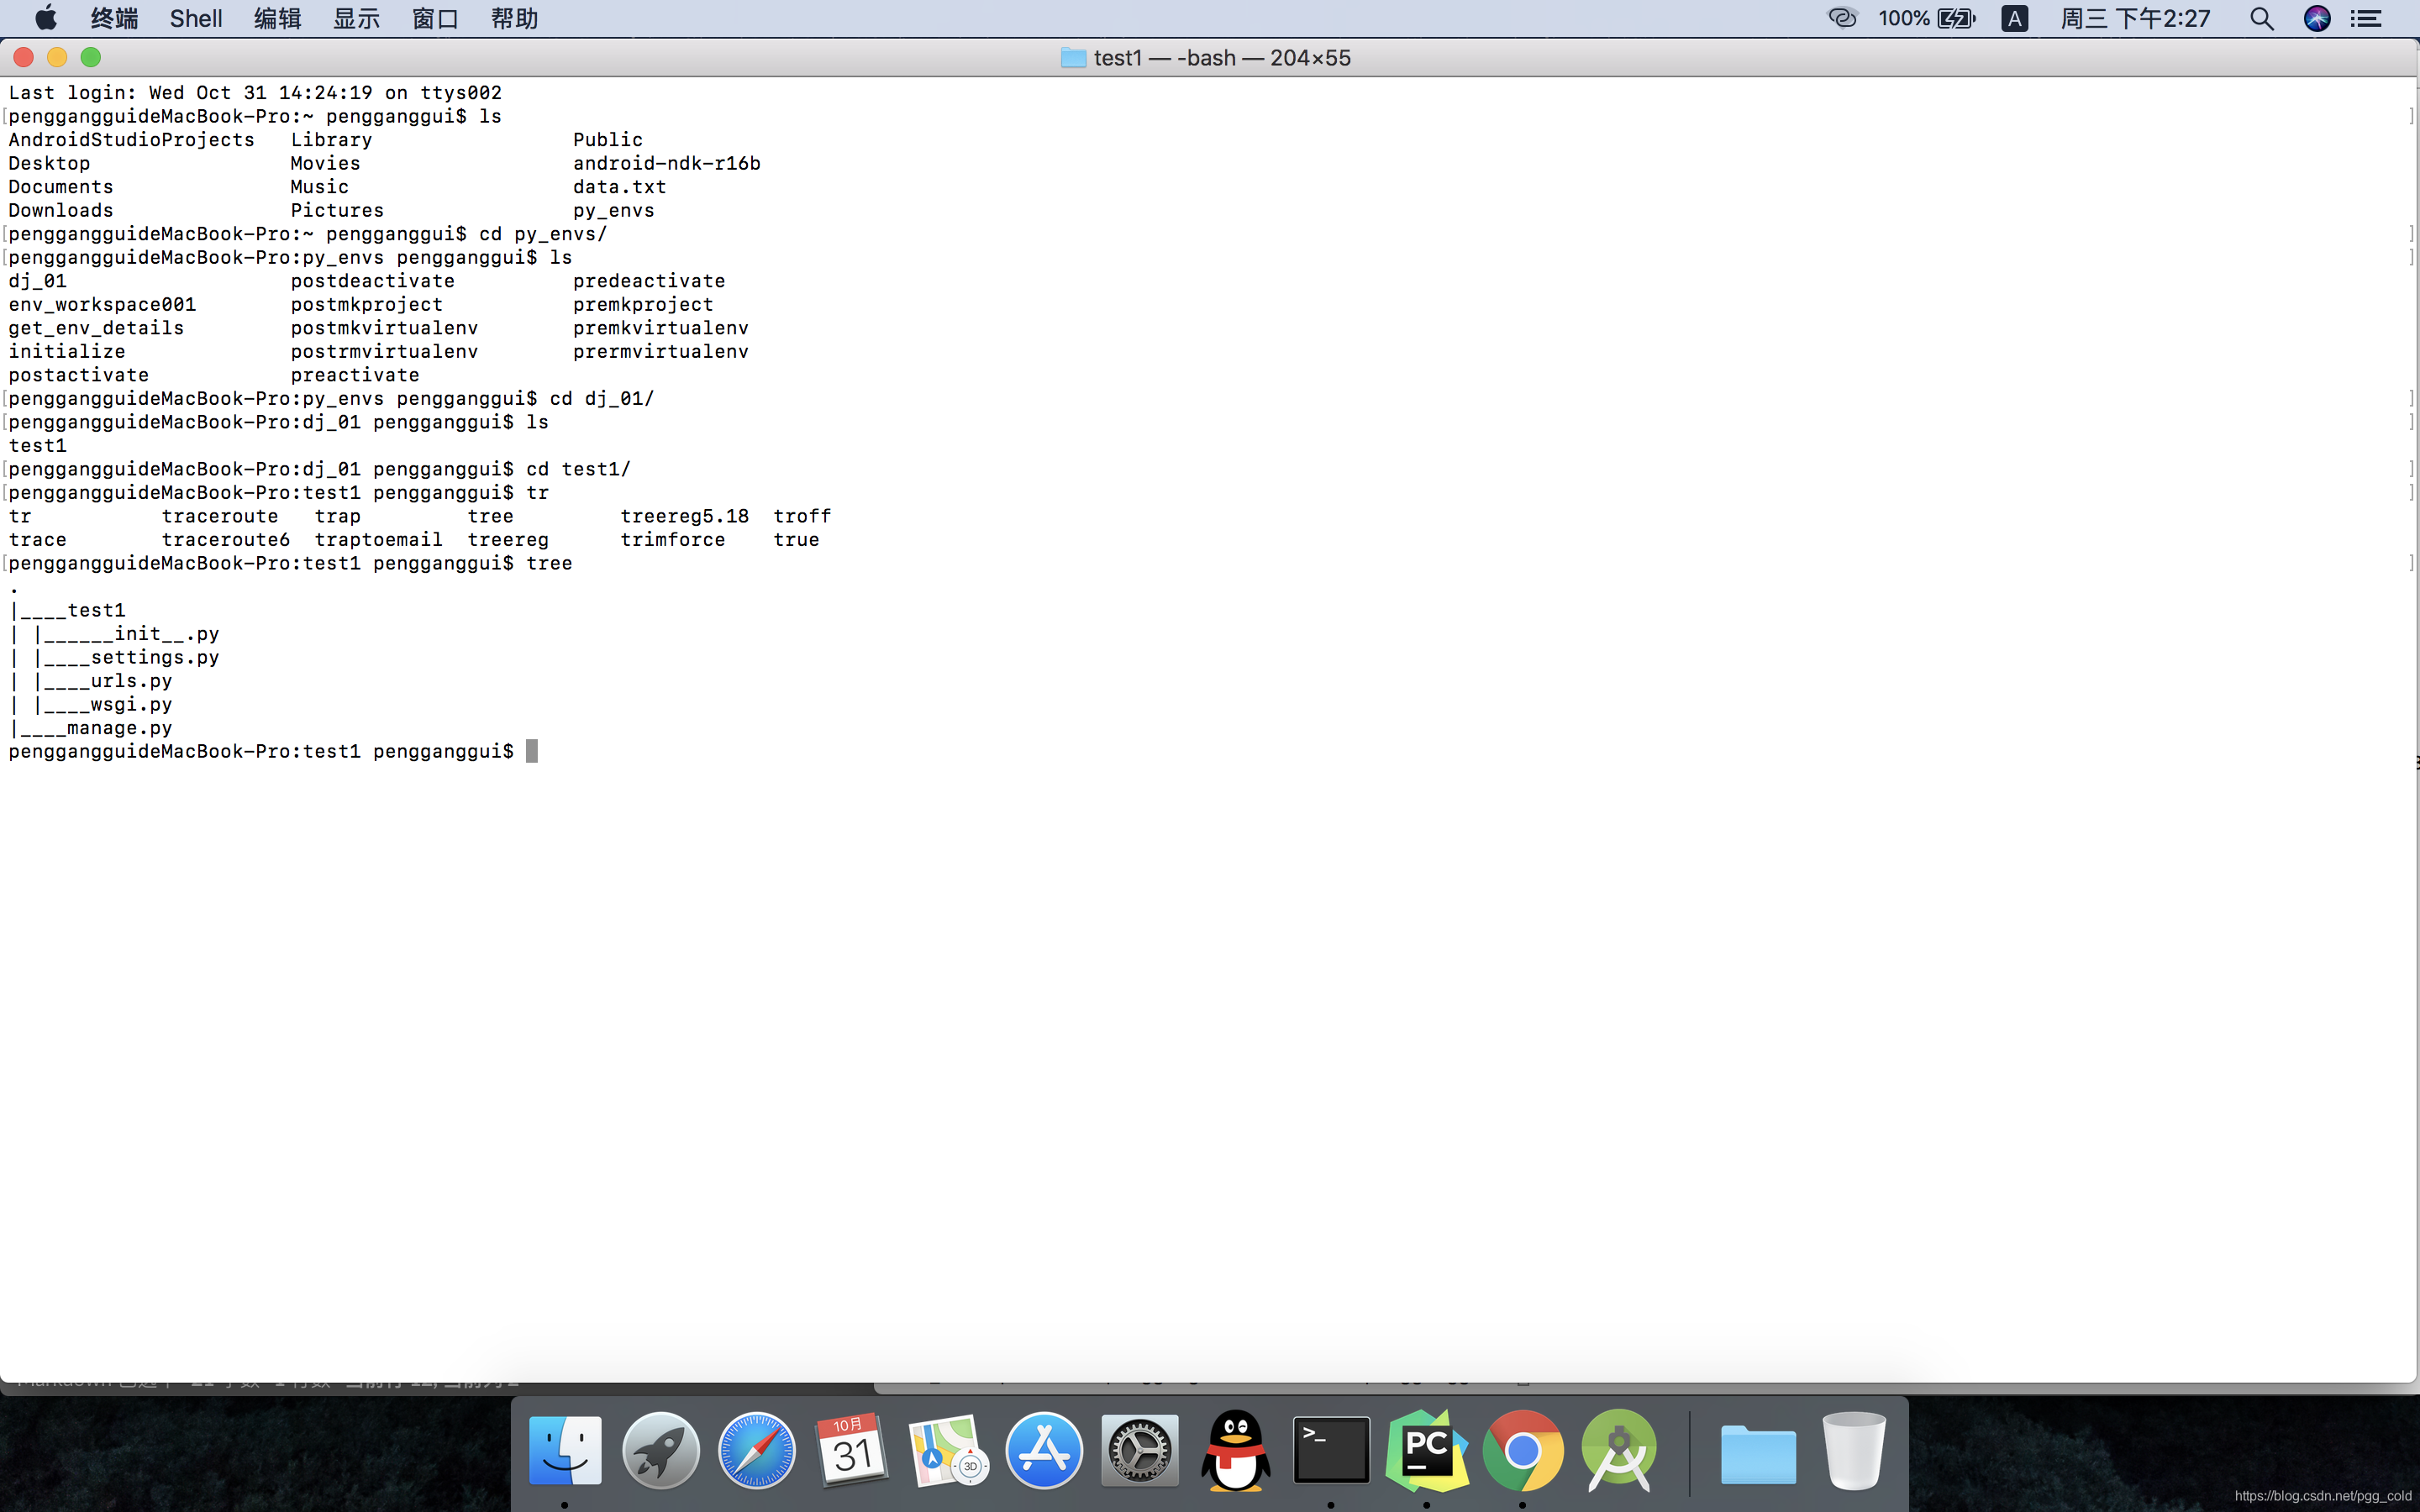Open Notification Center list icon
This screenshot has height=1512, width=2420.
pyautogui.click(x=2366, y=18)
